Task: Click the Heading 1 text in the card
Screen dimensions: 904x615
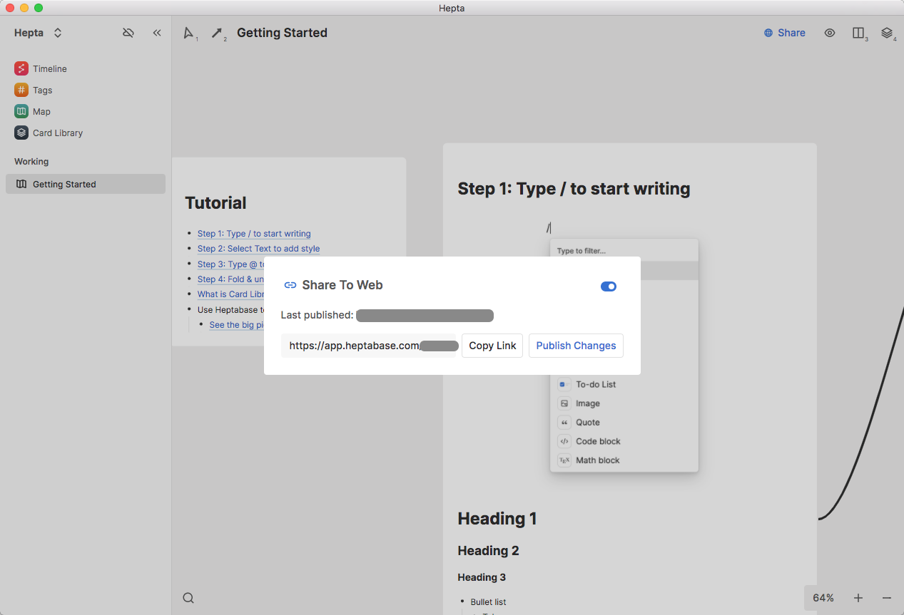Action: click(497, 519)
